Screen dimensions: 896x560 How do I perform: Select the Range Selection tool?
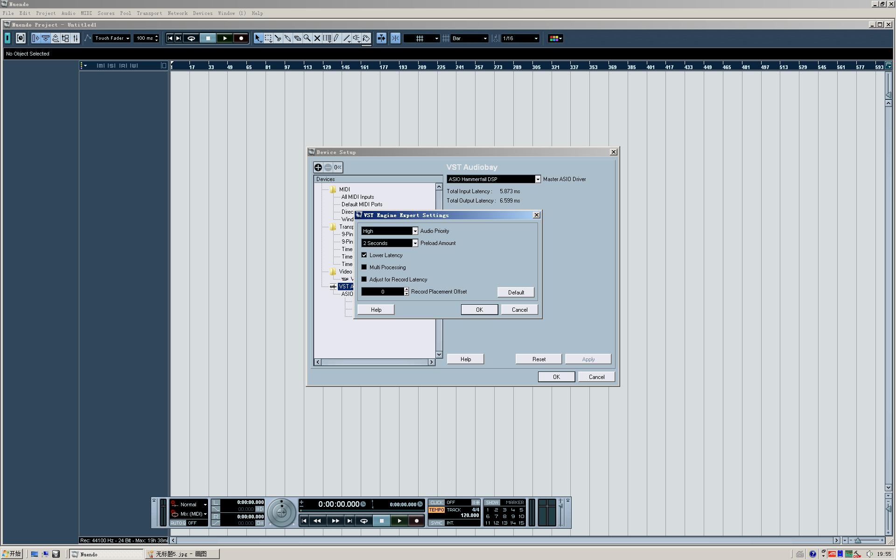pos(268,38)
